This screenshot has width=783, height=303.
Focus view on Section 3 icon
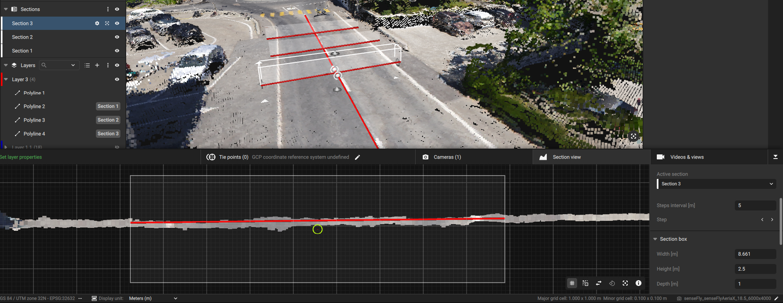[107, 23]
